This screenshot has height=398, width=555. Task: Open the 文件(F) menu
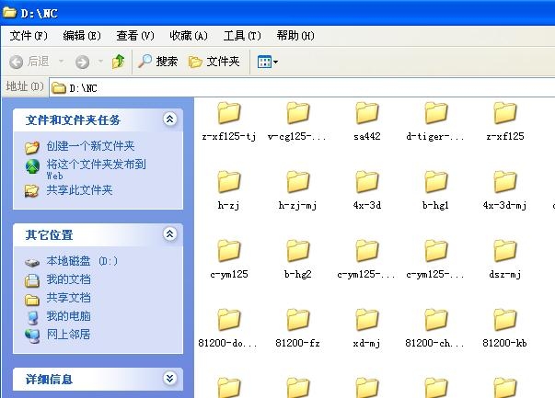29,36
